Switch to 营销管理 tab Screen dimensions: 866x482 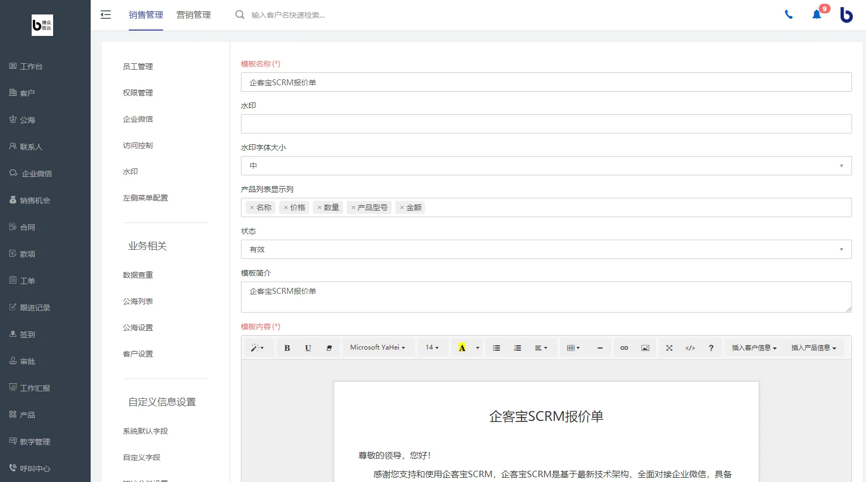click(194, 15)
